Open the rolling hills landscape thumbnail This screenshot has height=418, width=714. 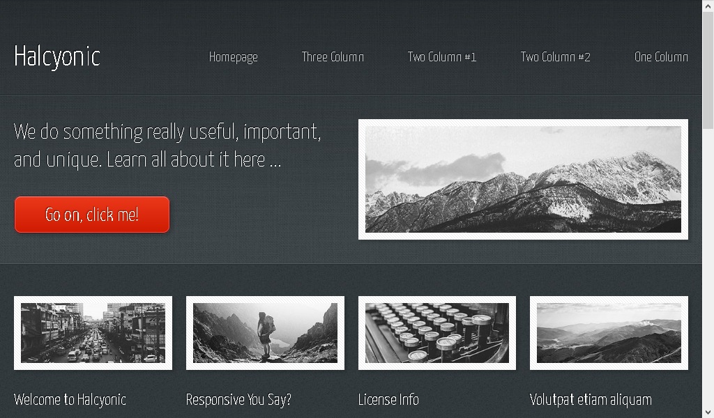point(609,333)
